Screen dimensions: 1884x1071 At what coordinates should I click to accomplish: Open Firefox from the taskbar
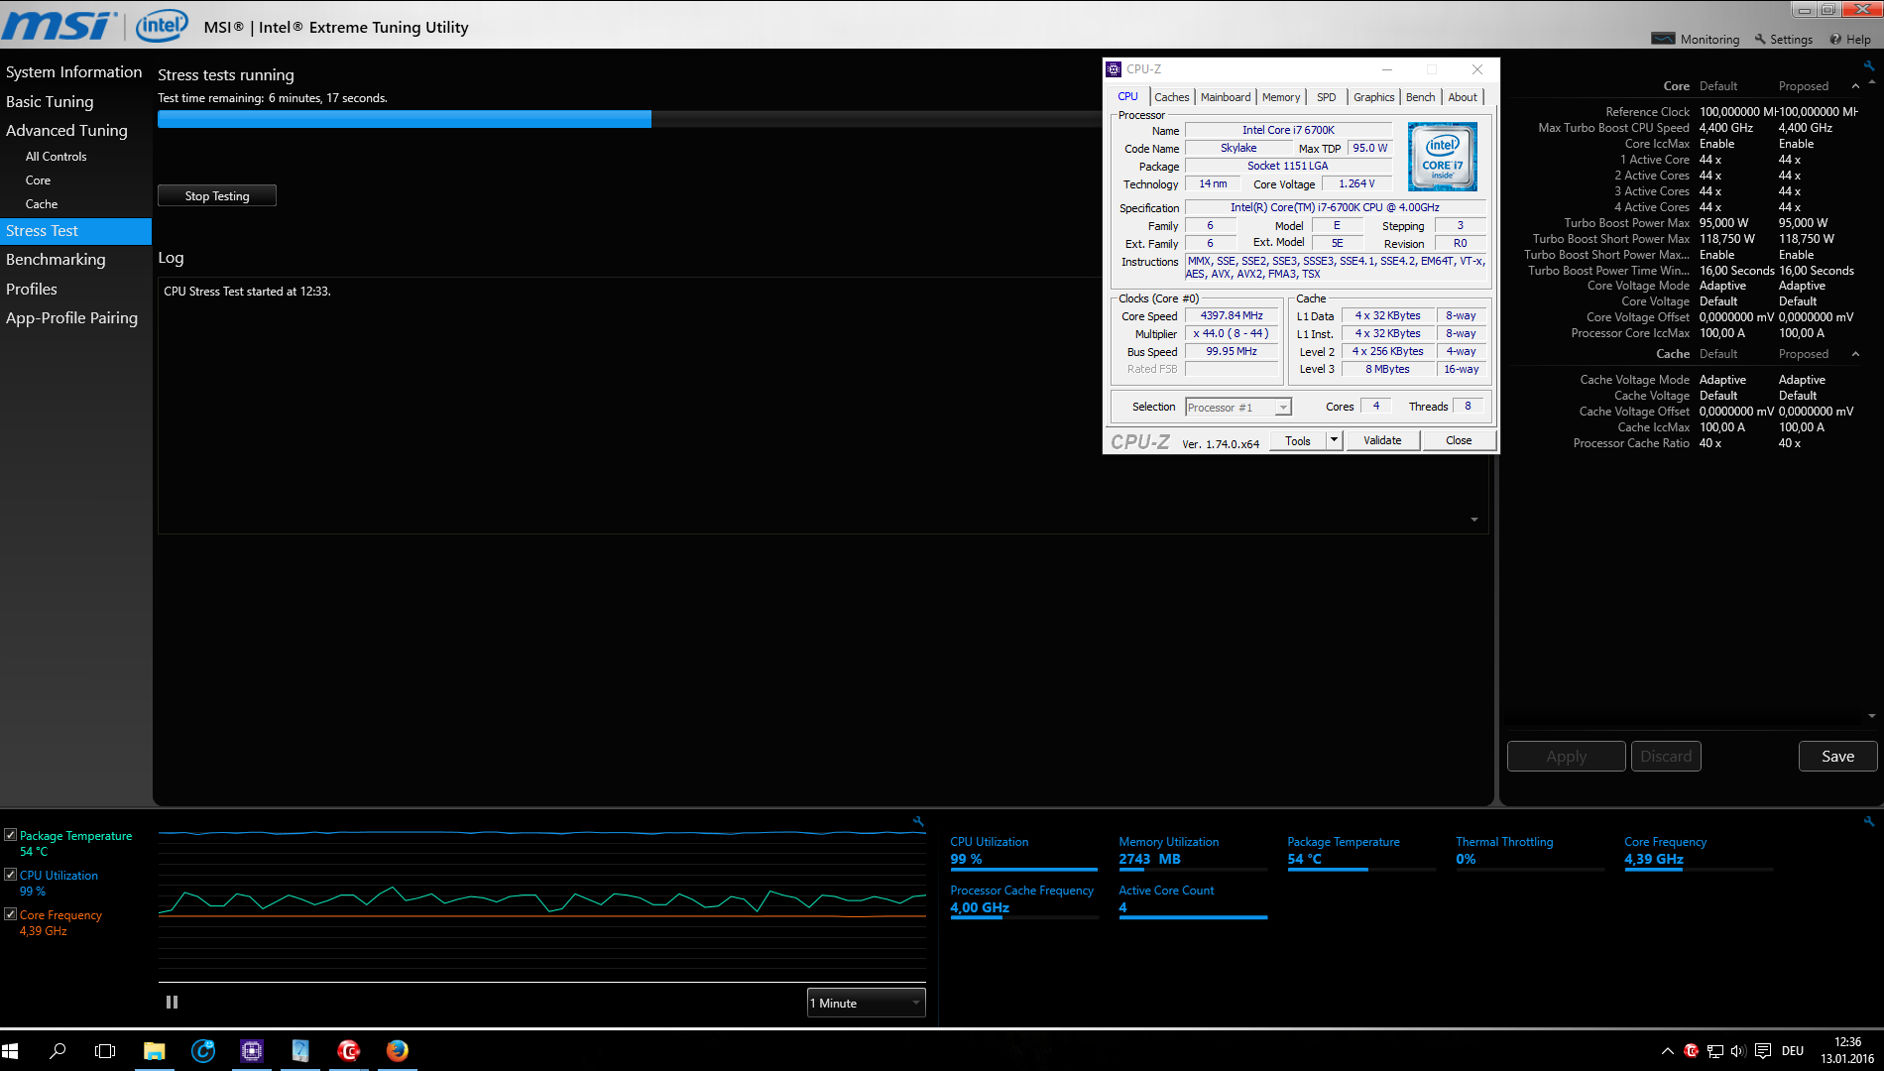(x=398, y=1050)
